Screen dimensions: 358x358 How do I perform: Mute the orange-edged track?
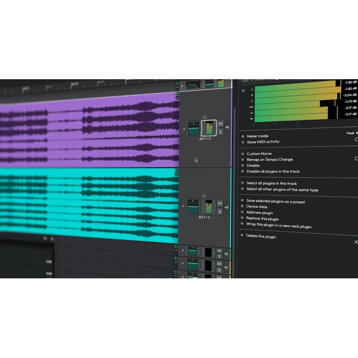pyautogui.click(x=219, y=264)
